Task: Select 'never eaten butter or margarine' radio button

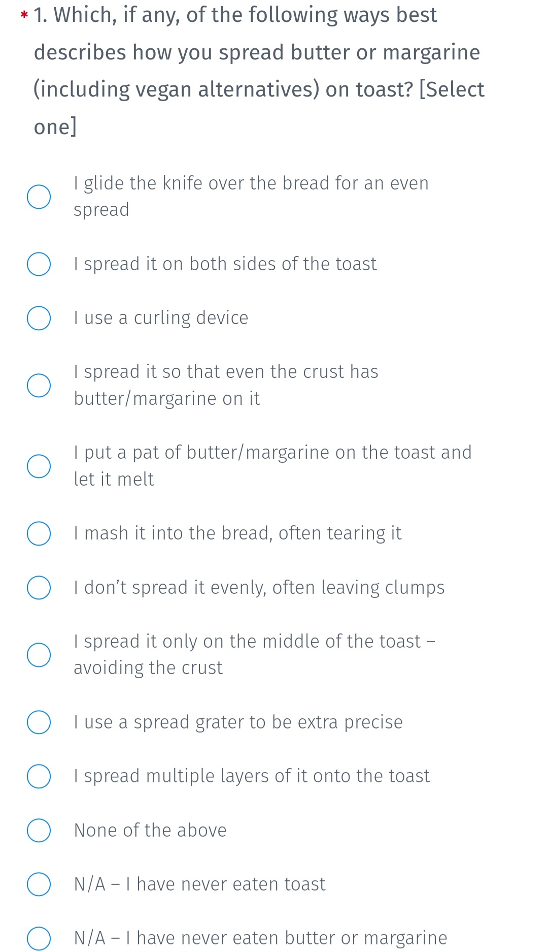Action: pyautogui.click(x=39, y=938)
